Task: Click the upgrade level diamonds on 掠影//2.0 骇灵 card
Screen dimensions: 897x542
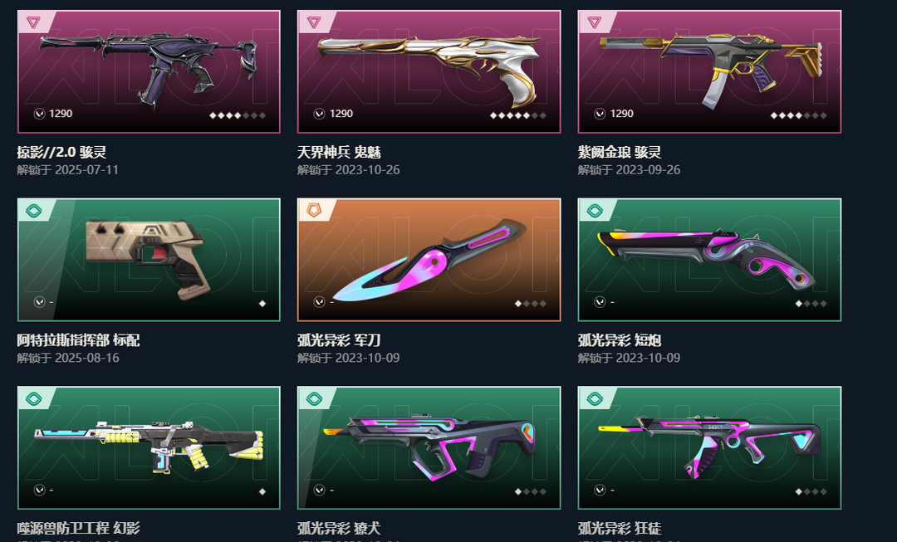Action: tap(238, 115)
